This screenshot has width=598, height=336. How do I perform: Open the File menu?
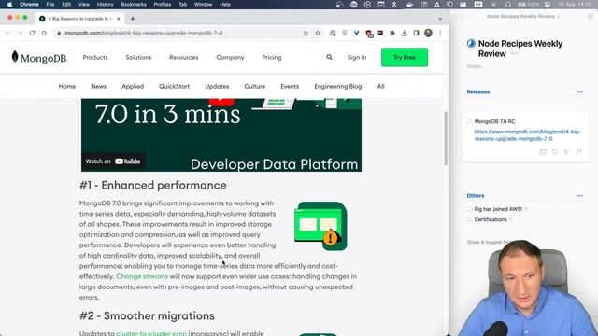coord(50,5)
